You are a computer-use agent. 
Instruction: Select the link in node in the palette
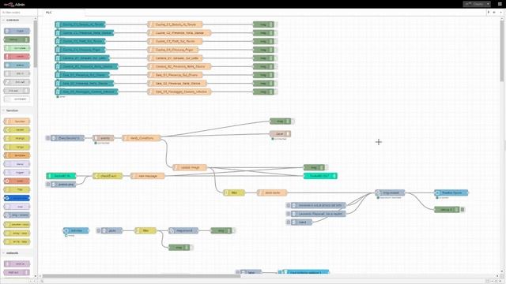[17, 73]
